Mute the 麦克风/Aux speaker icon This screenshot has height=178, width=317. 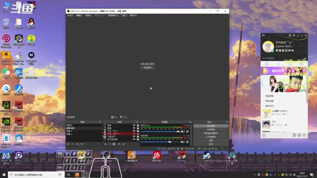tap(183, 132)
